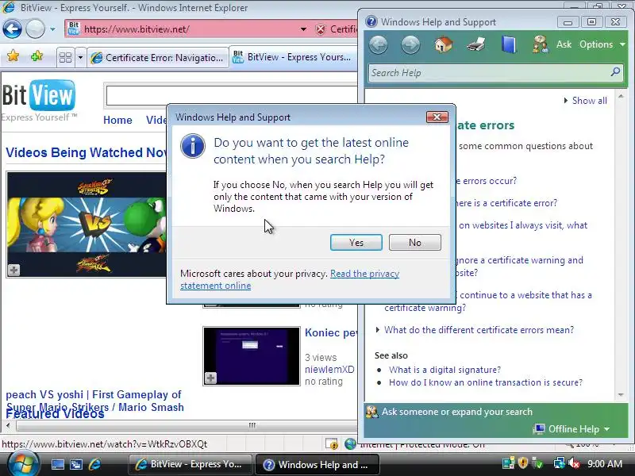Open the Quick Tabs button

point(65,57)
